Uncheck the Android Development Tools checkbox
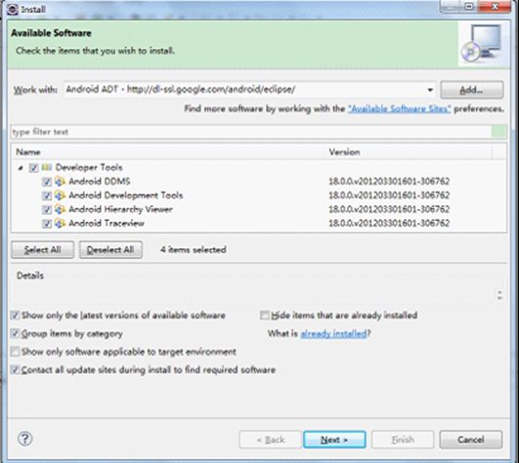This screenshot has height=463, width=519. coord(47,195)
